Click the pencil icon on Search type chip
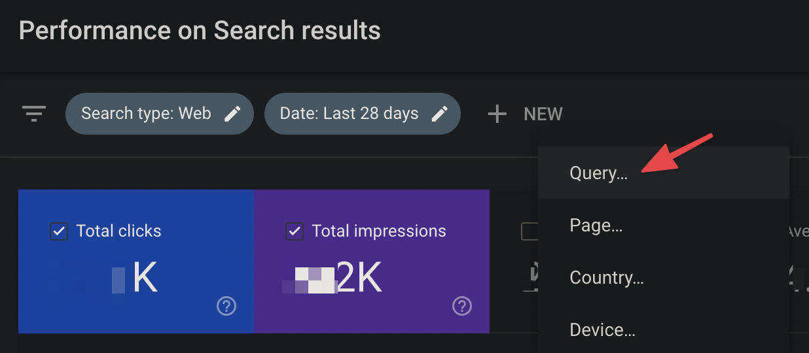Screen dimensions: 809x353 click(x=233, y=114)
